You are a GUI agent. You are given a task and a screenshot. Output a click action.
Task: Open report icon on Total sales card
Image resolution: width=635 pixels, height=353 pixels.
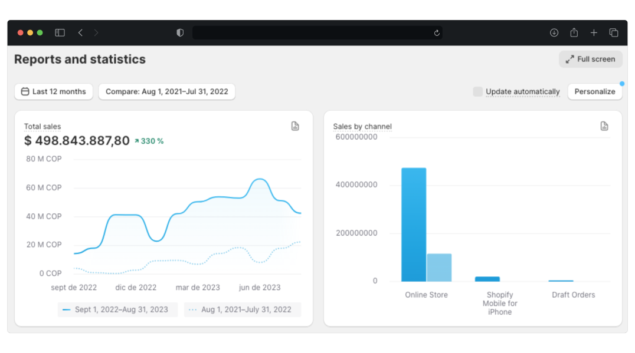[x=295, y=126]
